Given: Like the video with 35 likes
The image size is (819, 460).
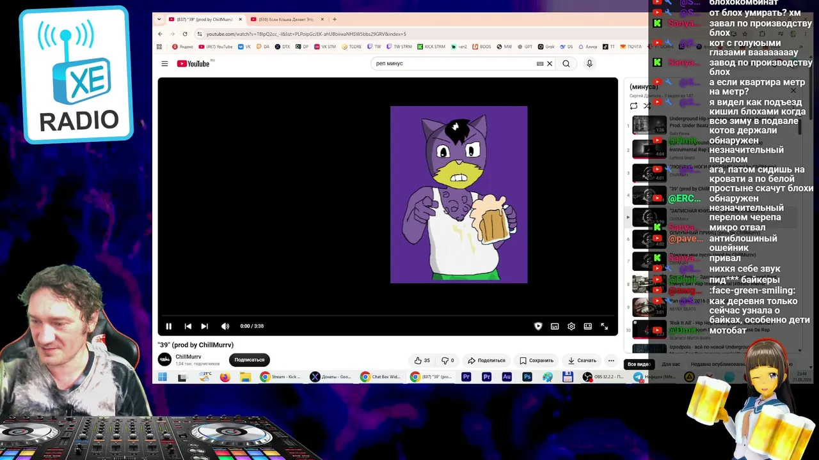Looking at the screenshot, I should (x=422, y=360).
